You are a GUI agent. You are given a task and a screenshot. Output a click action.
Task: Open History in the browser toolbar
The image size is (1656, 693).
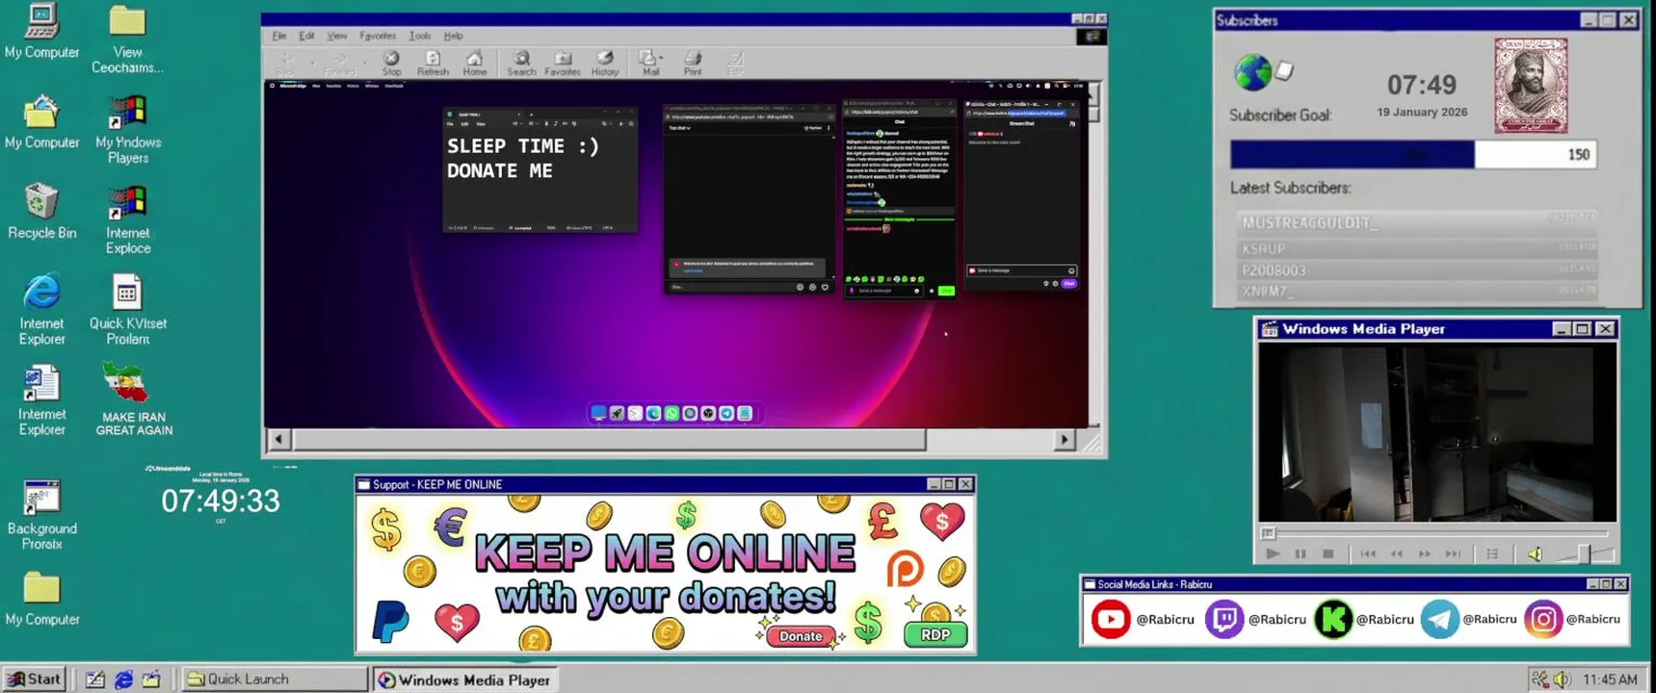[x=605, y=64]
